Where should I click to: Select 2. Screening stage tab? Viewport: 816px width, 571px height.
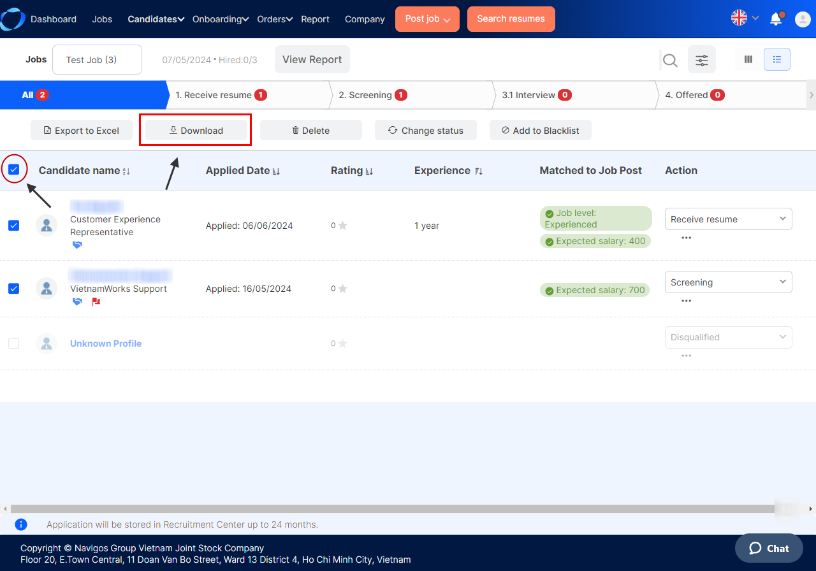click(x=411, y=95)
